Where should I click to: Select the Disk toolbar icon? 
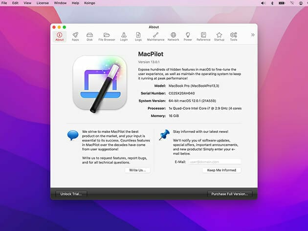pos(89,37)
